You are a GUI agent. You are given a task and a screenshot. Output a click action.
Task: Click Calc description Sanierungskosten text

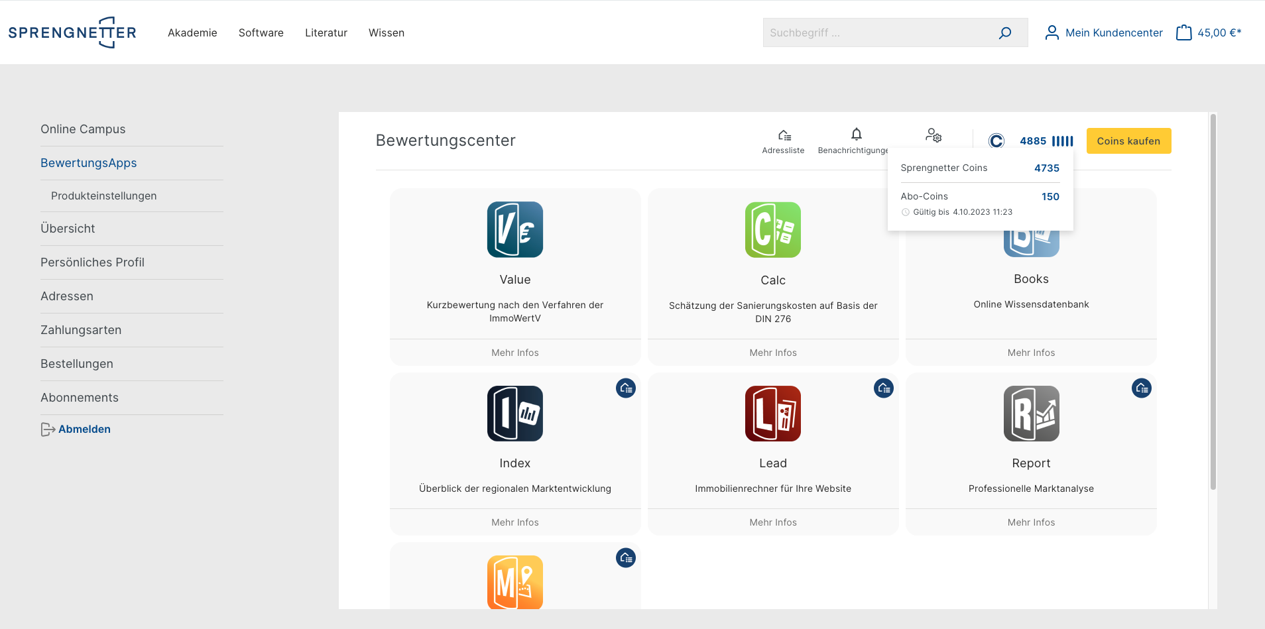[x=773, y=312]
